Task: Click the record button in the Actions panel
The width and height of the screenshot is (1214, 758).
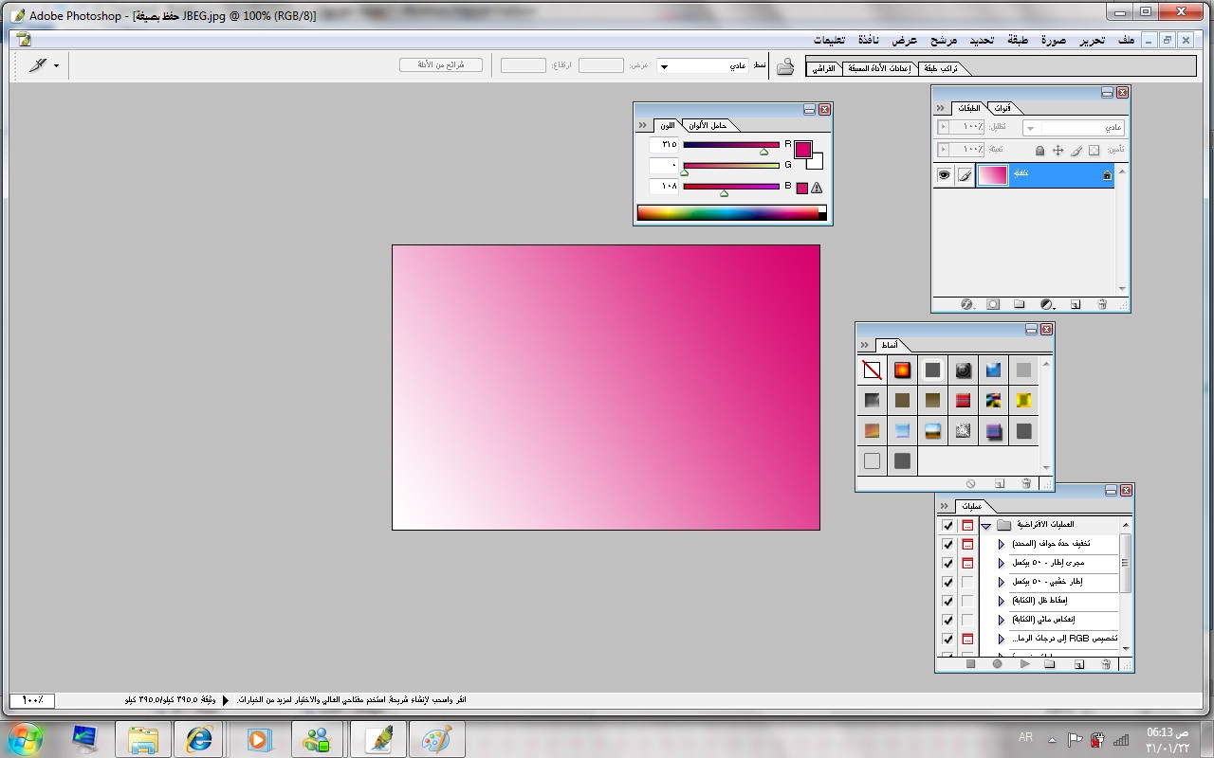Action: pos(997,664)
